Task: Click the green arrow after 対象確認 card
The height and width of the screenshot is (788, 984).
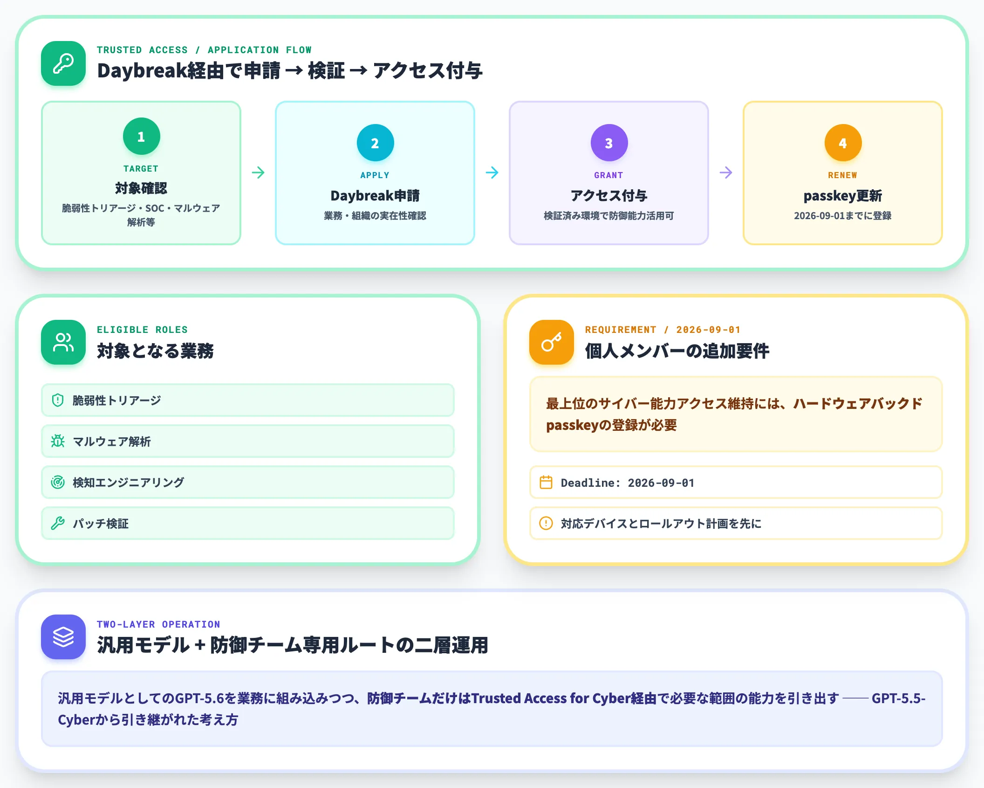Action: (258, 173)
